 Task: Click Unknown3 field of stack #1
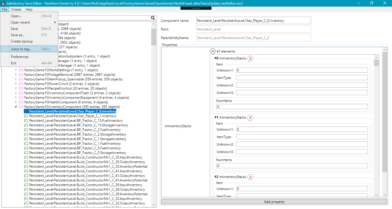coord(302,152)
